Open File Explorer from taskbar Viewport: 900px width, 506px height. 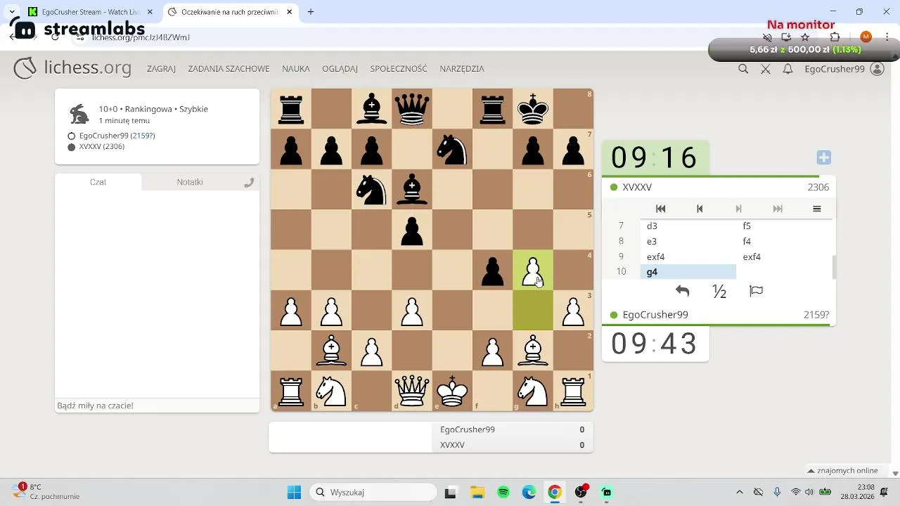tap(477, 492)
